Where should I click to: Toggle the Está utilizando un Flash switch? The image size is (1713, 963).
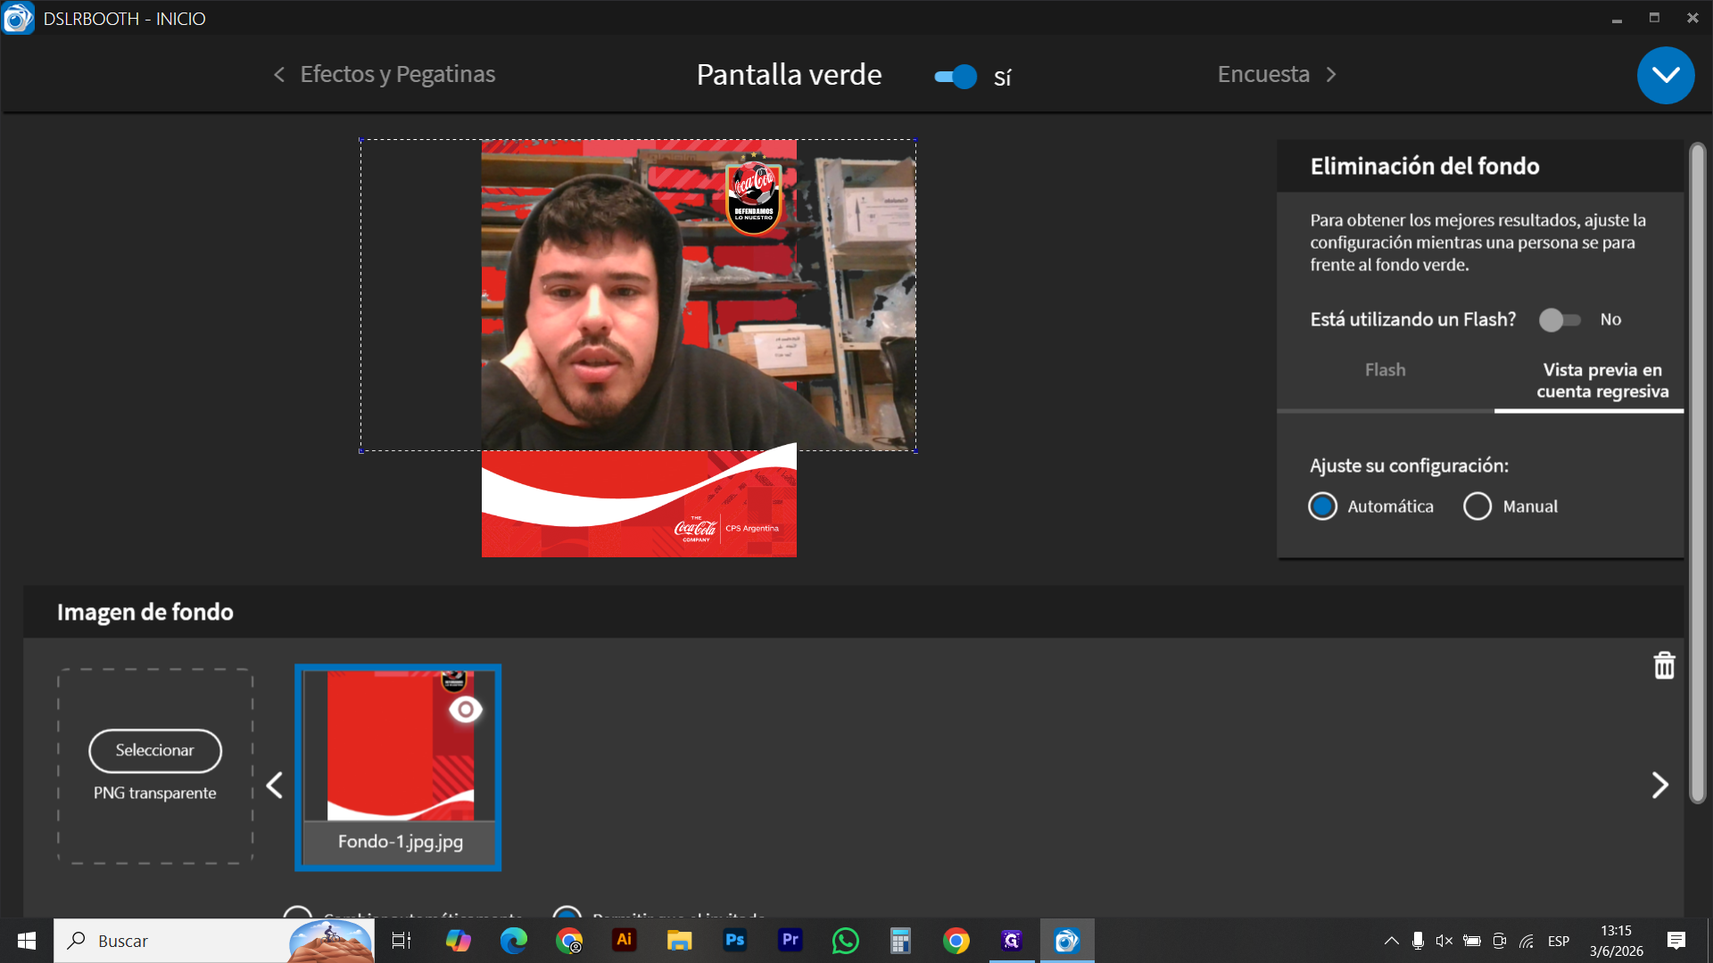(x=1560, y=319)
